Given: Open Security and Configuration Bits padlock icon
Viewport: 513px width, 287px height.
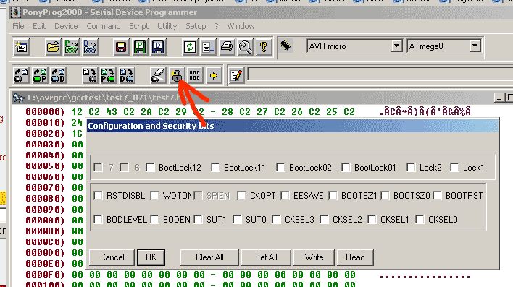Looking at the screenshot, I should [x=177, y=75].
